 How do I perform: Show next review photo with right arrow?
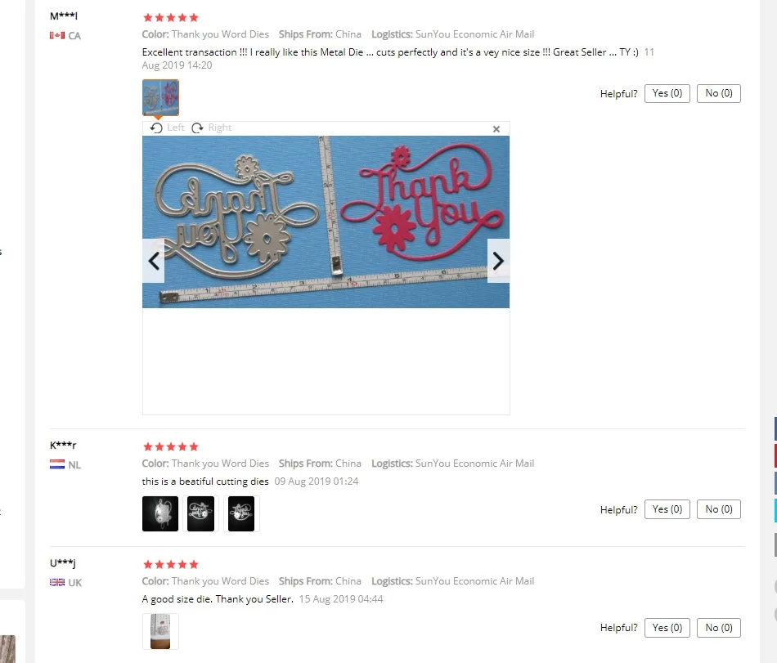point(499,261)
